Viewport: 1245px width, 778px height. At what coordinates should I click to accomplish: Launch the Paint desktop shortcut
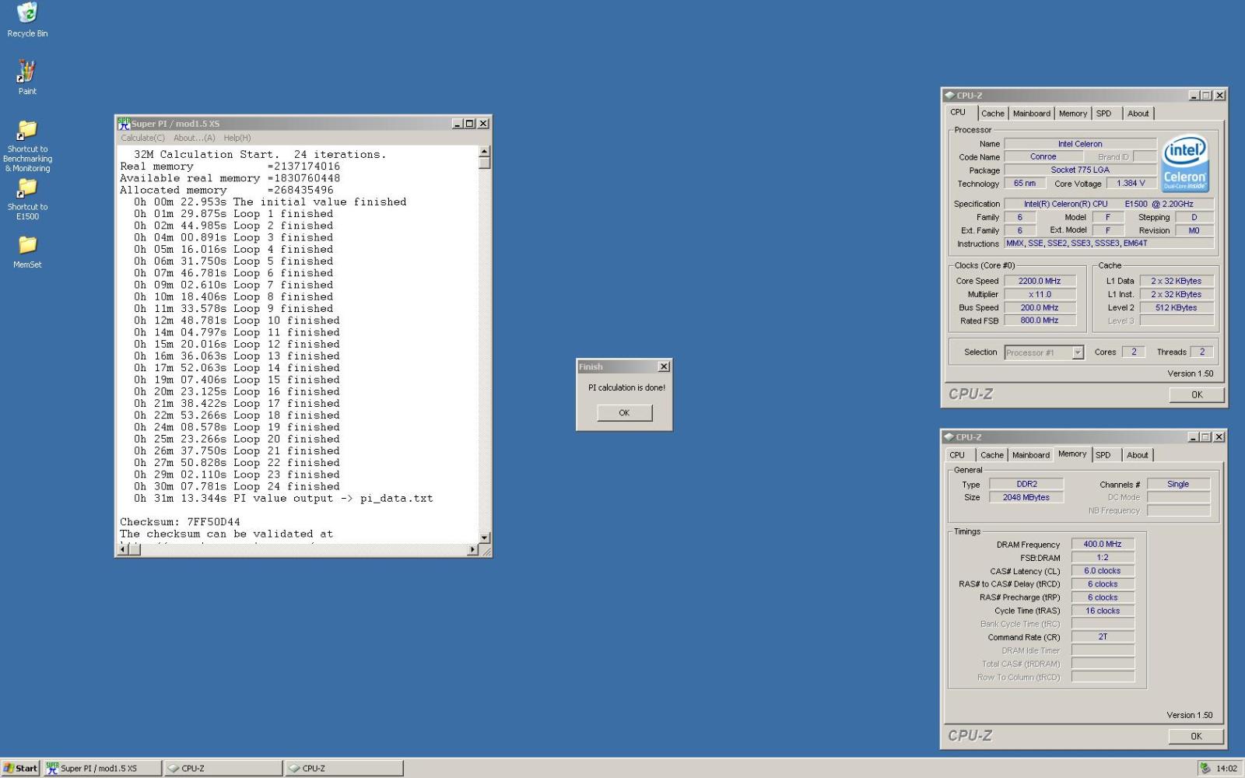pos(27,77)
